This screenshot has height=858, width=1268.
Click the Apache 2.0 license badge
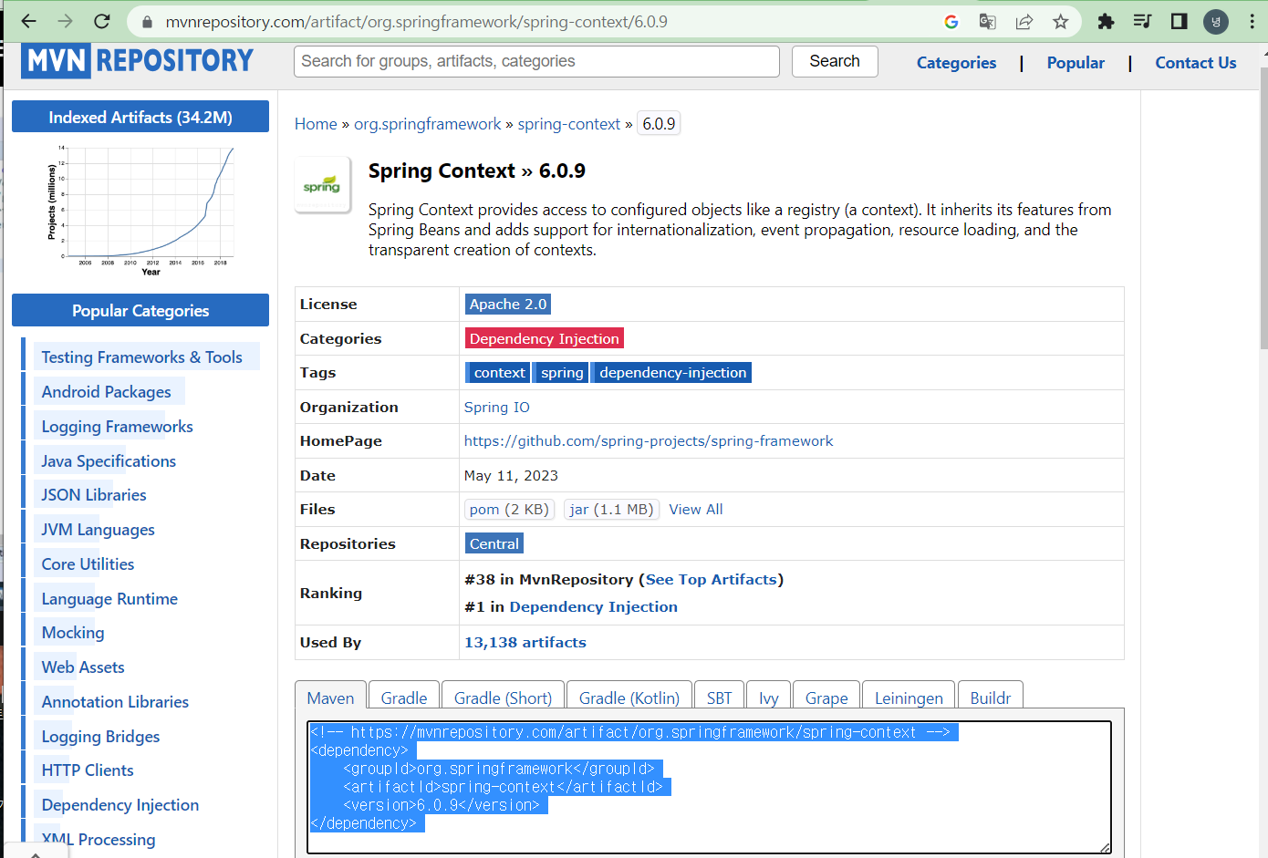(x=508, y=305)
